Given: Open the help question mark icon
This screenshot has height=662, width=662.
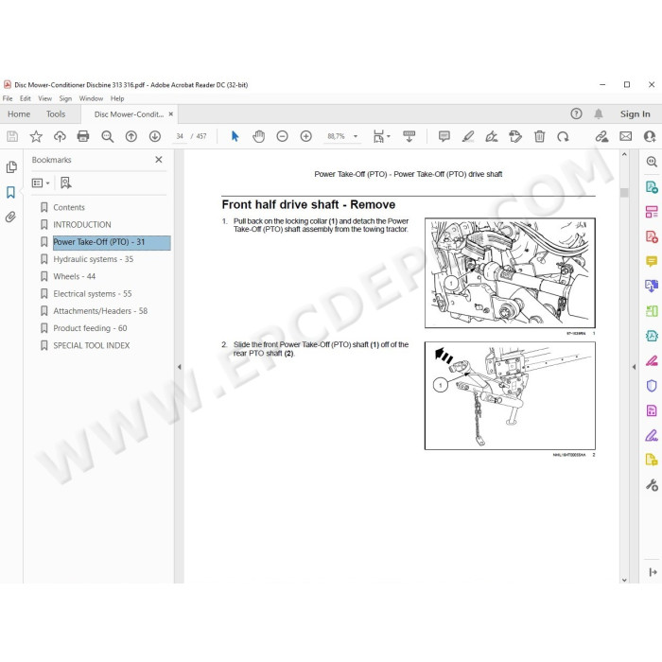Looking at the screenshot, I should [576, 113].
